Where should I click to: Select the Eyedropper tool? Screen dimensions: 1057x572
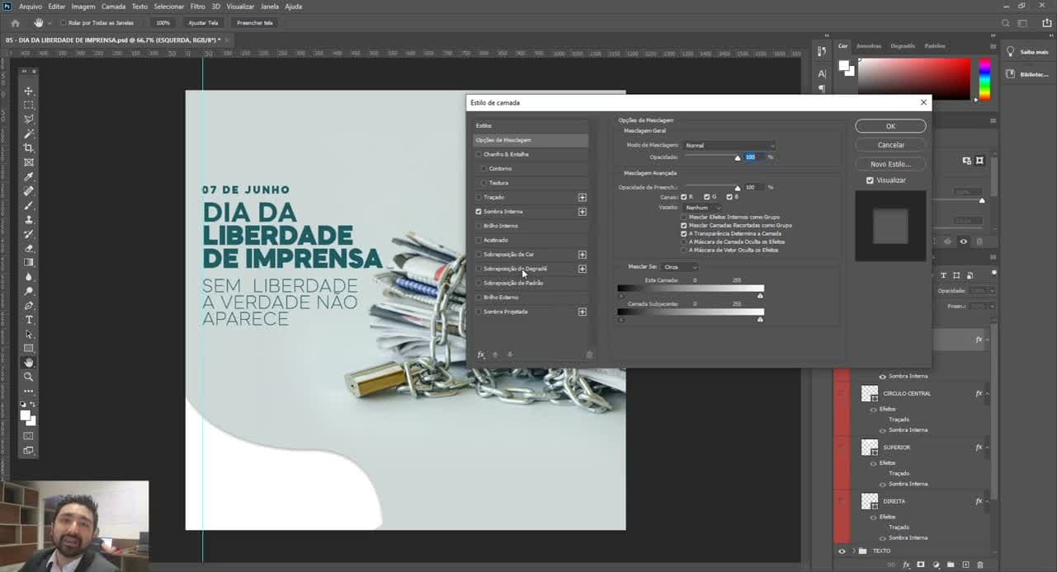click(29, 176)
